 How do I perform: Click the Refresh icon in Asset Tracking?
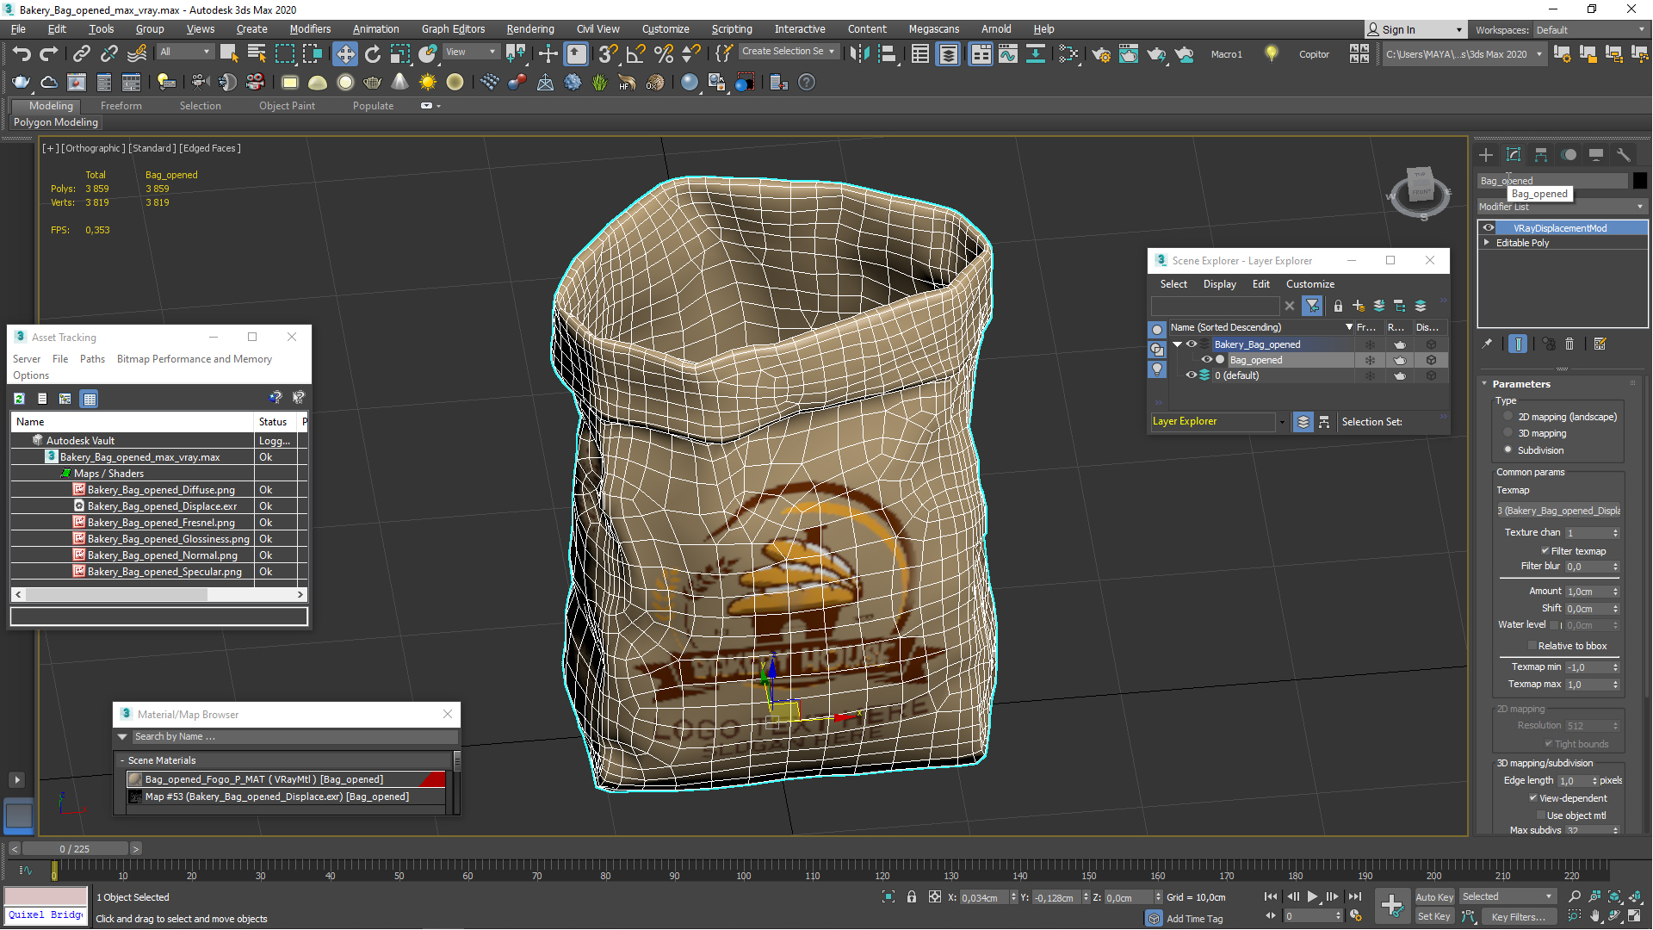(19, 398)
